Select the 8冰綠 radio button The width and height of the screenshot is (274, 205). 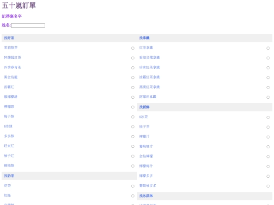(x=133, y=127)
